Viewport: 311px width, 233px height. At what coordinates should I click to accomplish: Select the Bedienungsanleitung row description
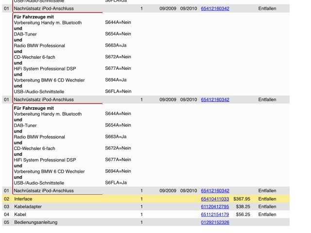coord(35,222)
